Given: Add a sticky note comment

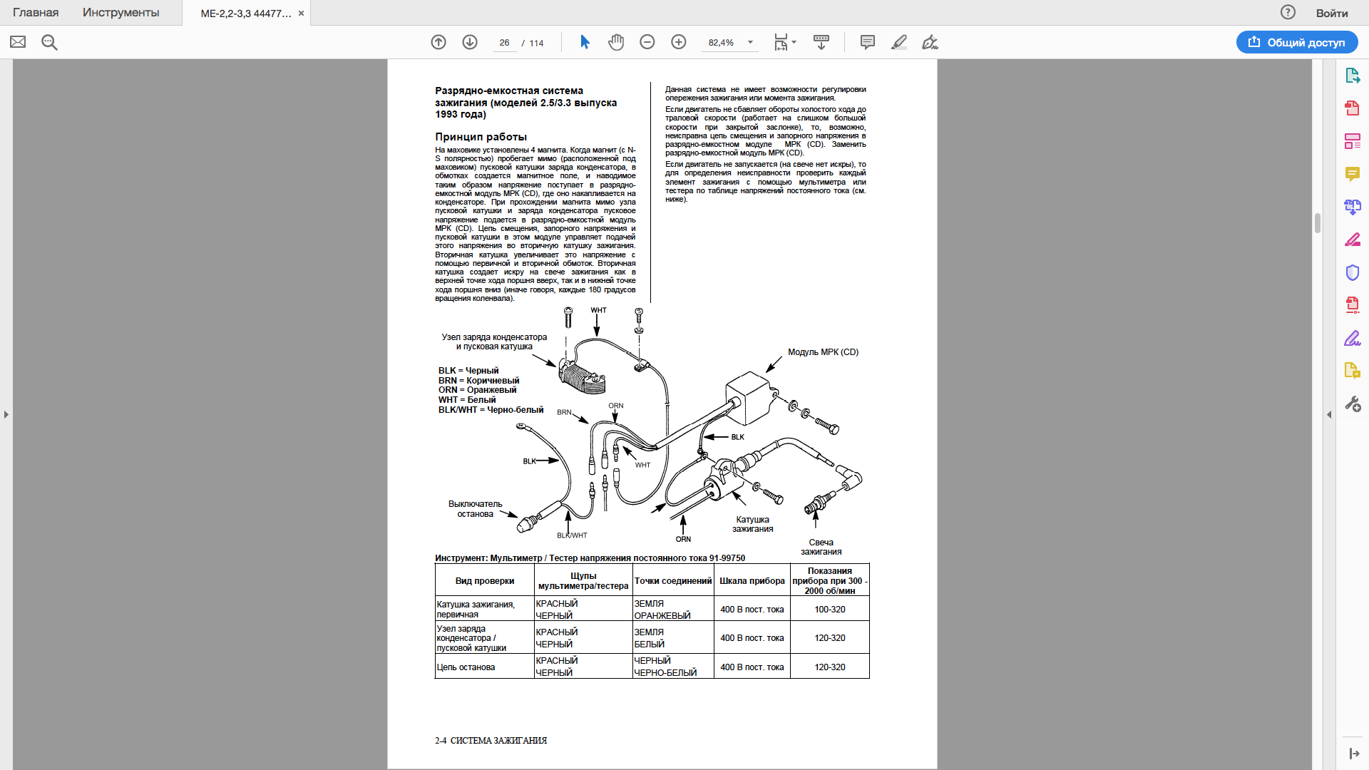Looking at the screenshot, I should (868, 42).
